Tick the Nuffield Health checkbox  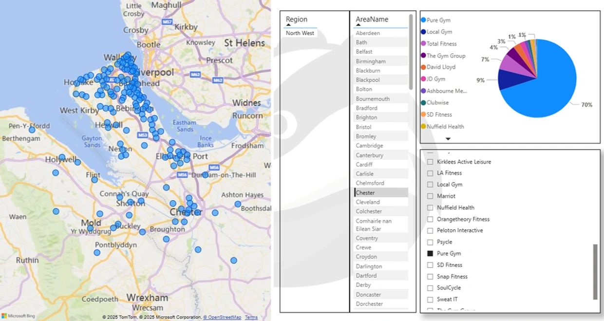tap(430, 208)
